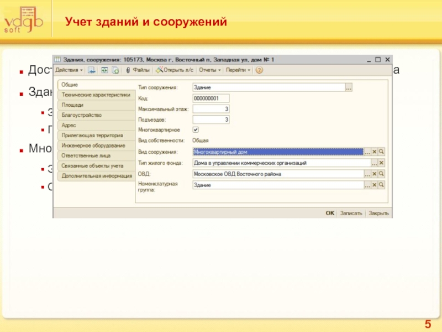Click the help question mark icon
442x332 pixels.
[x=259, y=70]
